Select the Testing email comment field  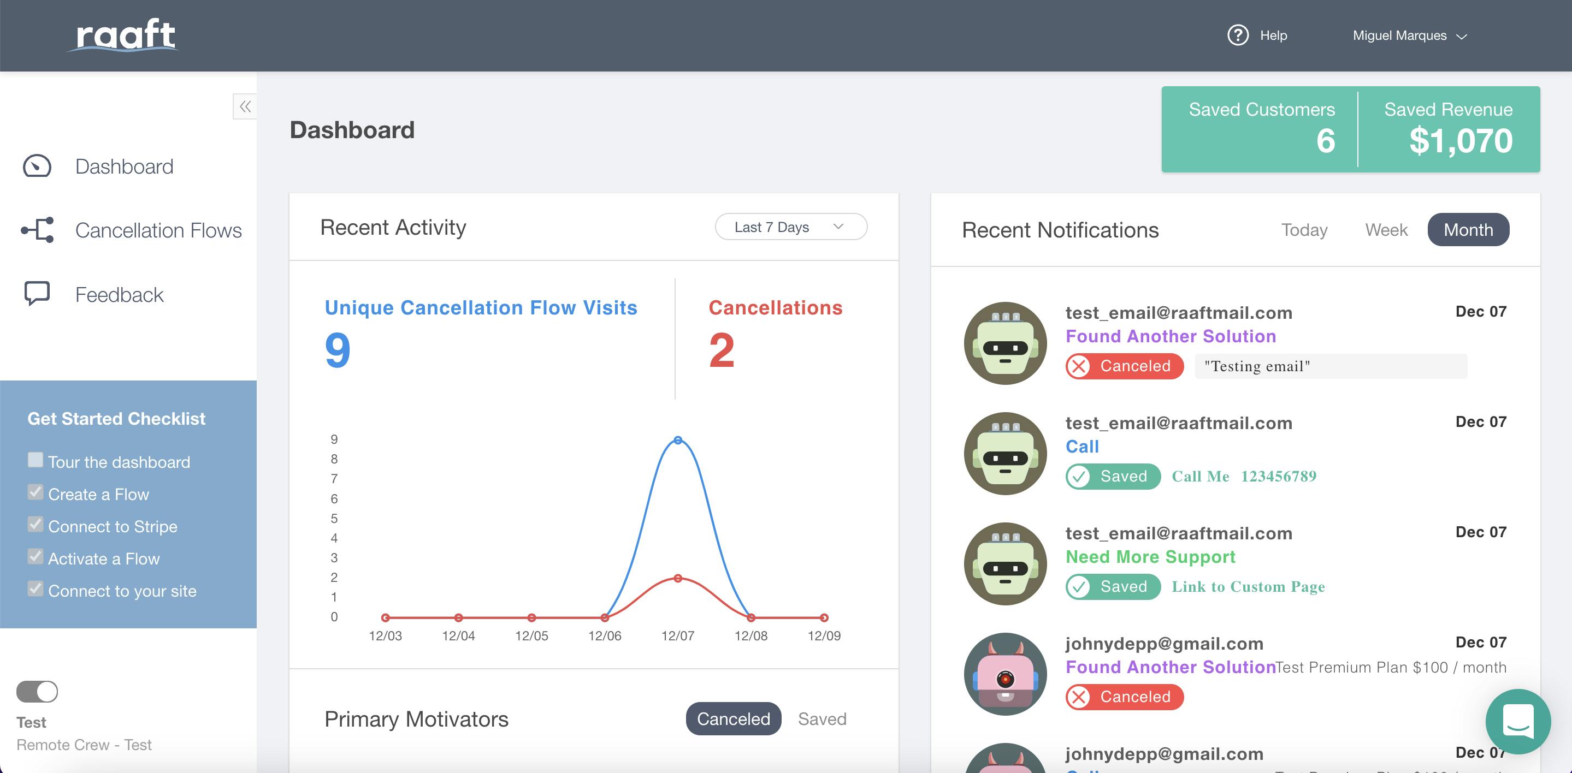(x=1328, y=366)
